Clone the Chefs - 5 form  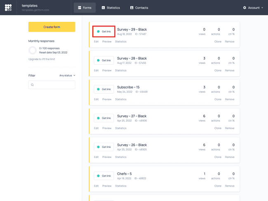tap(218, 186)
